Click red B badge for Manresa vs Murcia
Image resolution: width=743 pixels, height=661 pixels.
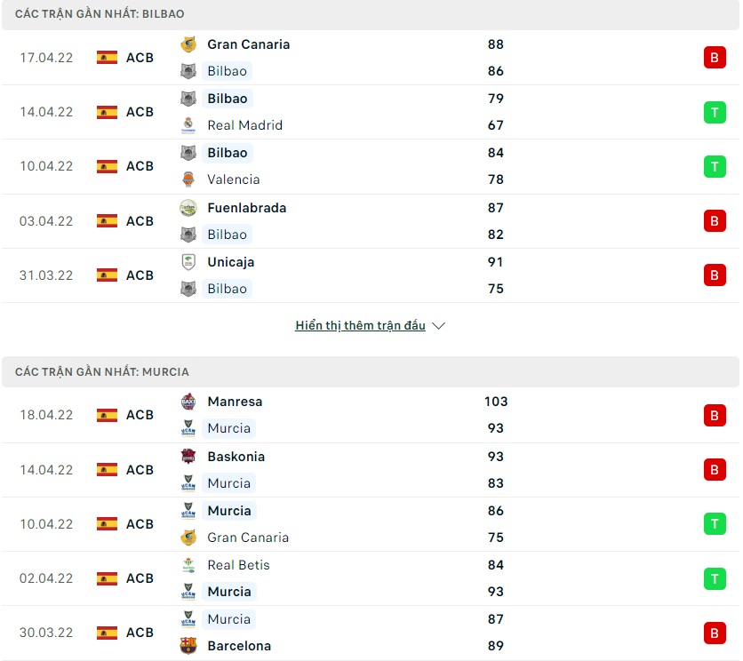[x=715, y=415]
